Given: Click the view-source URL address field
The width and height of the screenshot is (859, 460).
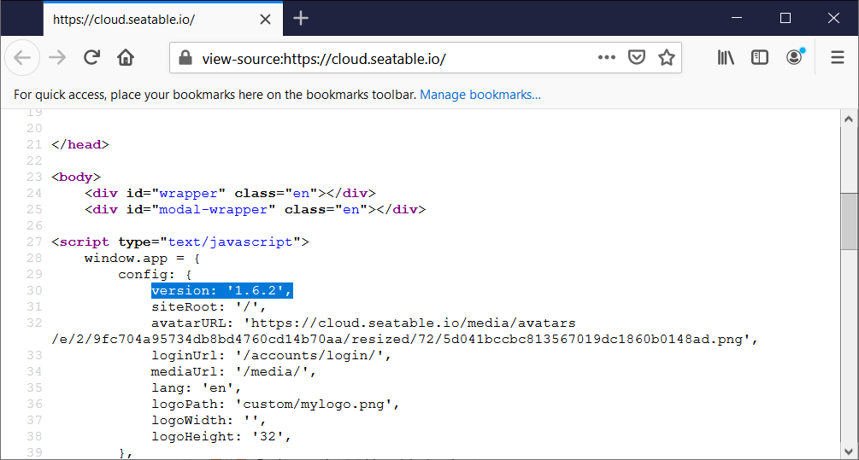Looking at the screenshot, I should pyautogui.click(x=385, y=58).
